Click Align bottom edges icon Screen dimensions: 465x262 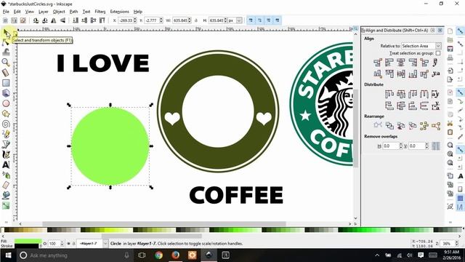[413, 74]
